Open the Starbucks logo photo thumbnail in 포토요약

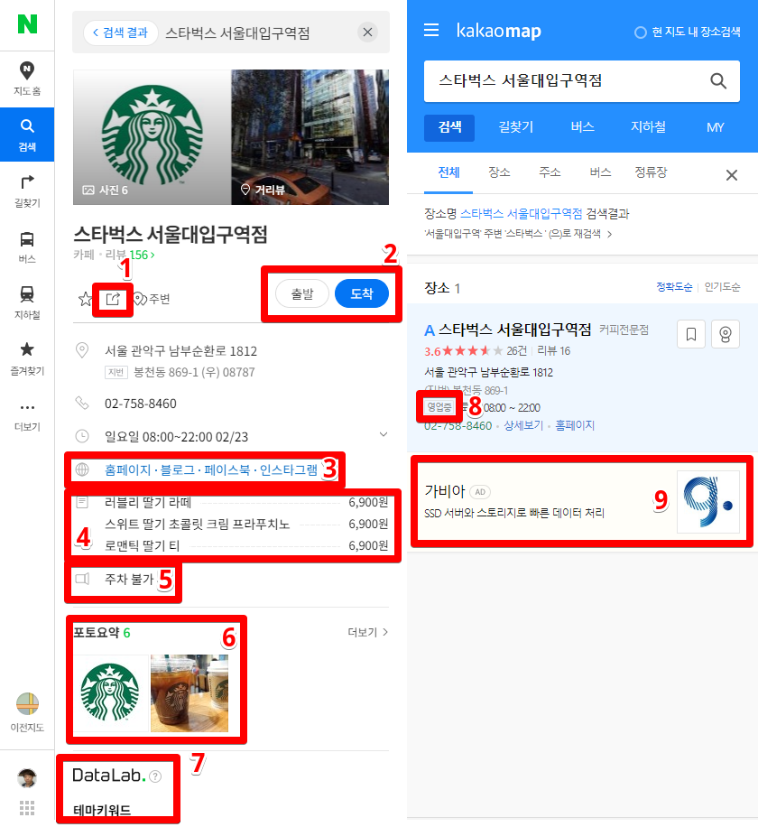pos(110,693)
